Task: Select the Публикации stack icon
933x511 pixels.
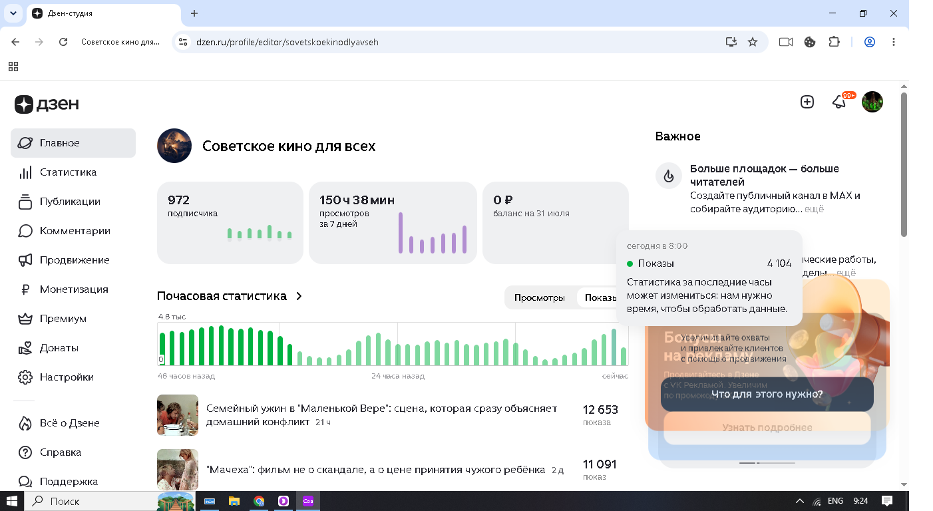Action: point(25,202)
